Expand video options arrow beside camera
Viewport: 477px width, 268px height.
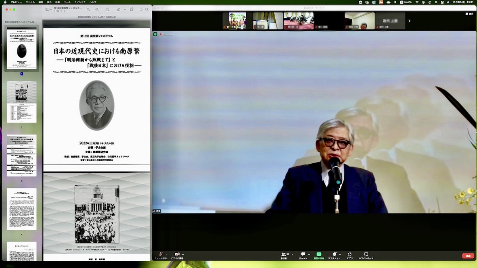click(183, 254)
